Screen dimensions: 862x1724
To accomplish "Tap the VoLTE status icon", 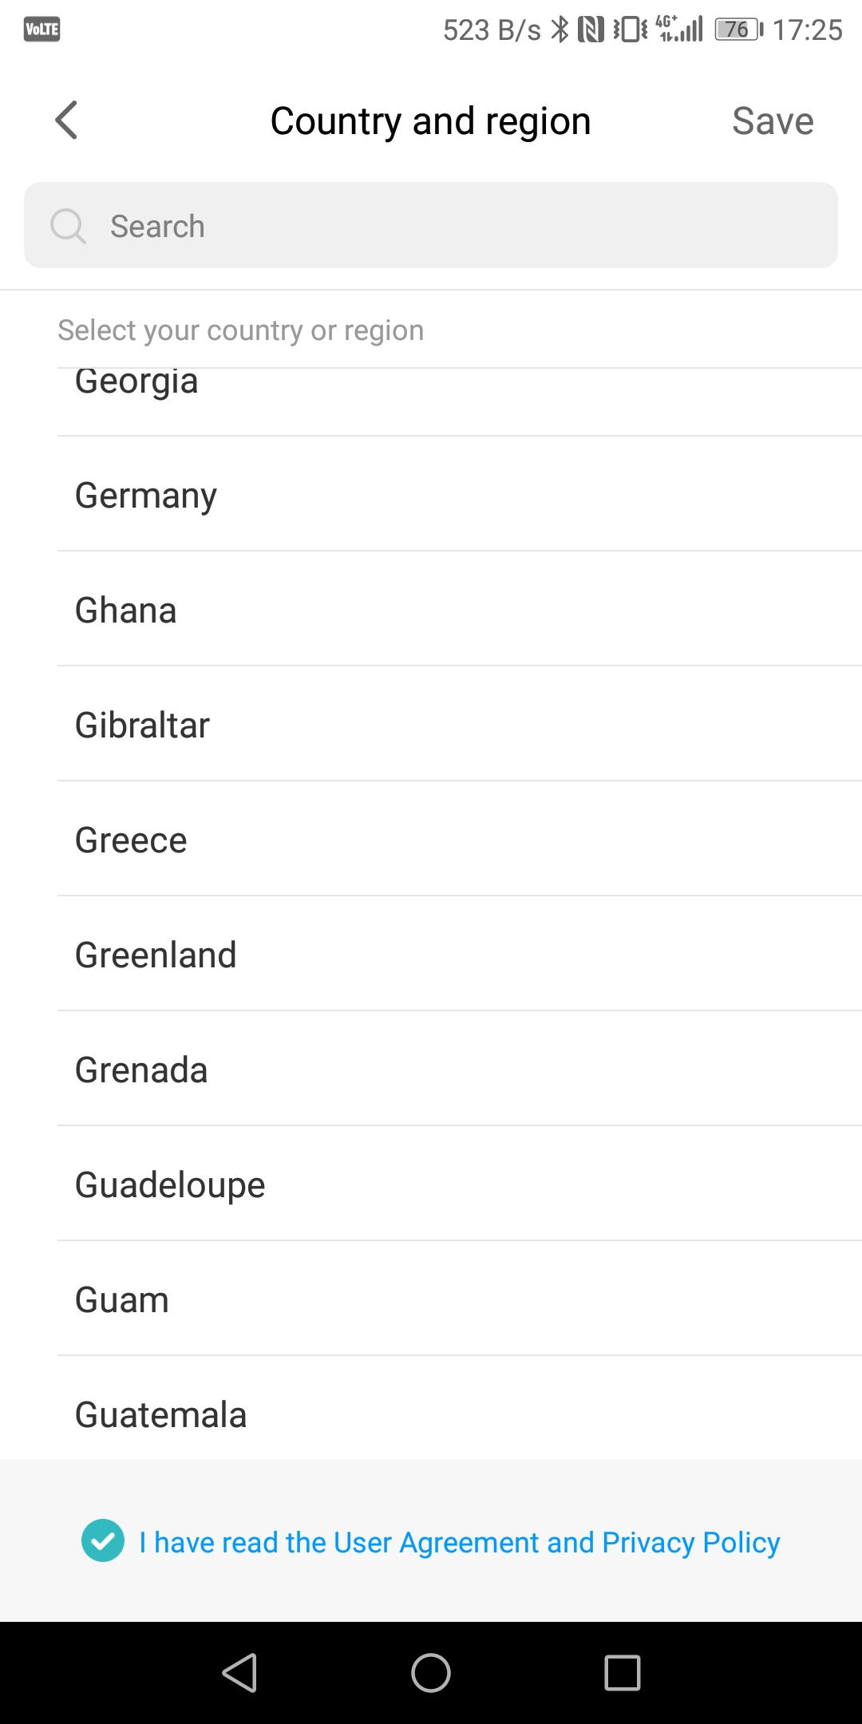I will tap(42, 30).
